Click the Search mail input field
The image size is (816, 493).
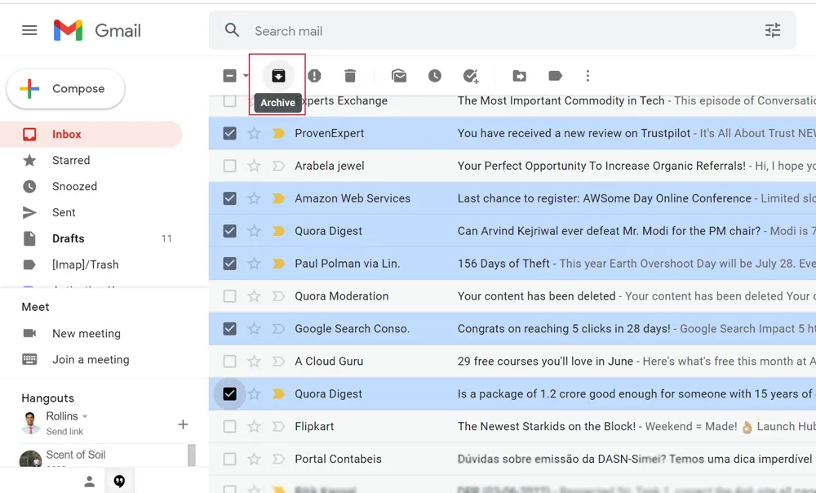[490, 31]
